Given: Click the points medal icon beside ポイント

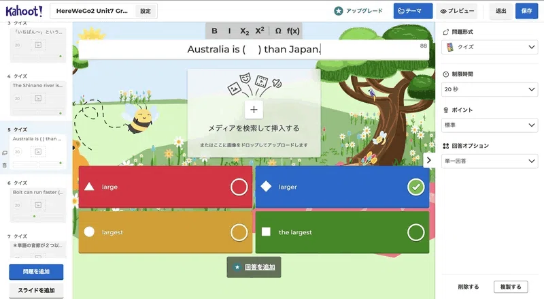Looking at the screenshot, I should click(446, 110).
